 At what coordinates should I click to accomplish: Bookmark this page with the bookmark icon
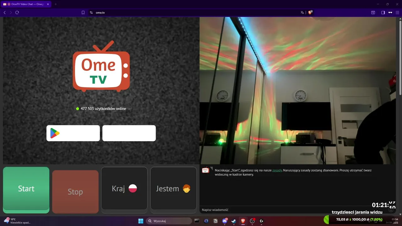tap(83, 13)
